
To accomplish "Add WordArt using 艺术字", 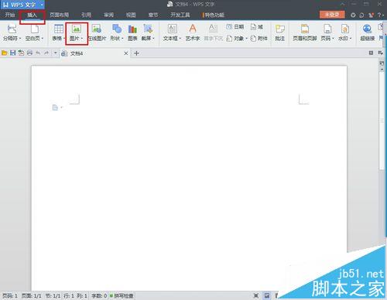I will click(x=193, y=32).
